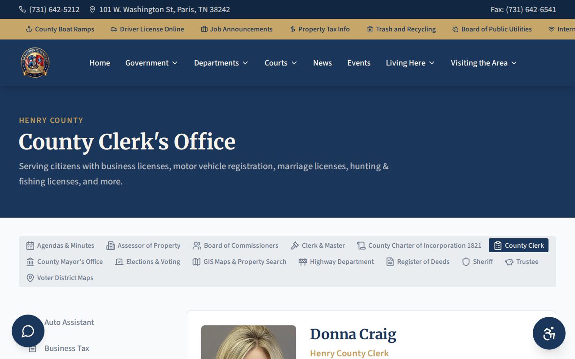The width and height of the screenshot is (575, 359).
Task: Click the car icon for Driver License Online
Action: (114, 29)
